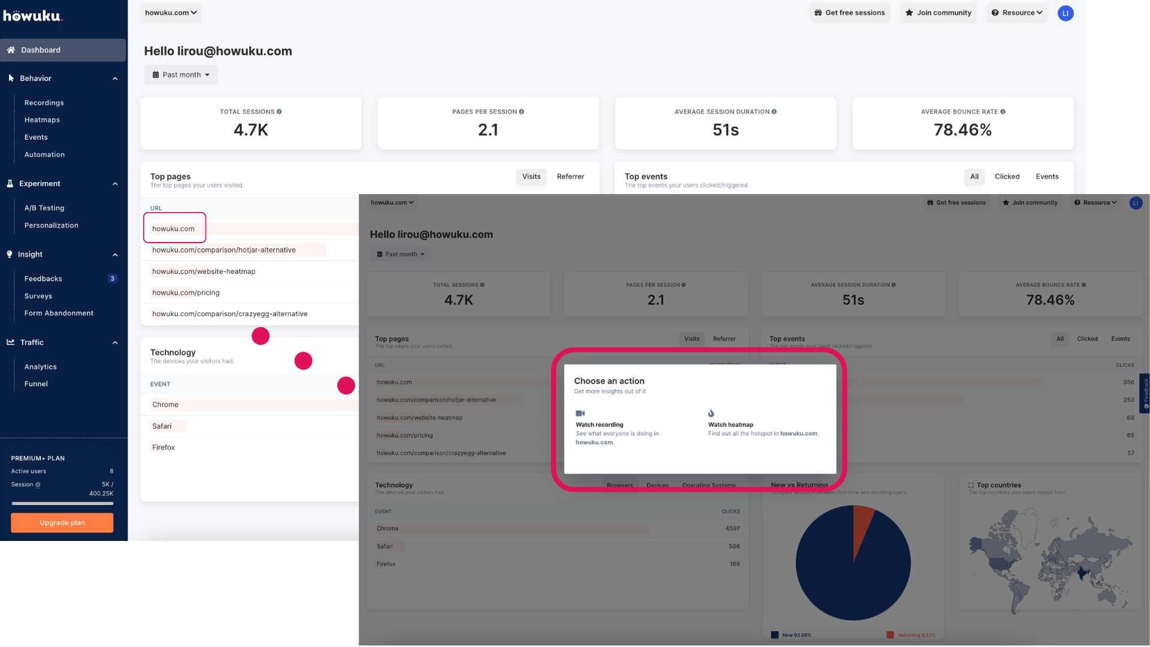Open the Past month date filter

pyautogui.click(x=181, y=75)
